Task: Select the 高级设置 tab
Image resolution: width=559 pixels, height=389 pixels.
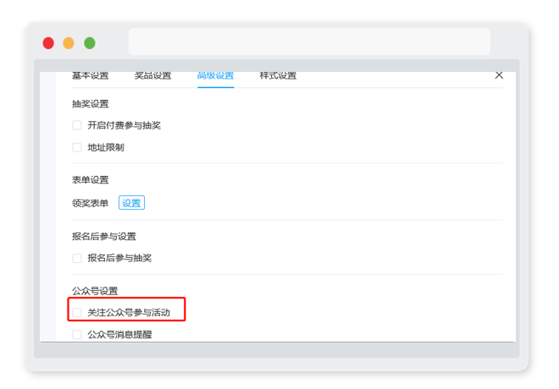Action: click(x=216, y=75)
